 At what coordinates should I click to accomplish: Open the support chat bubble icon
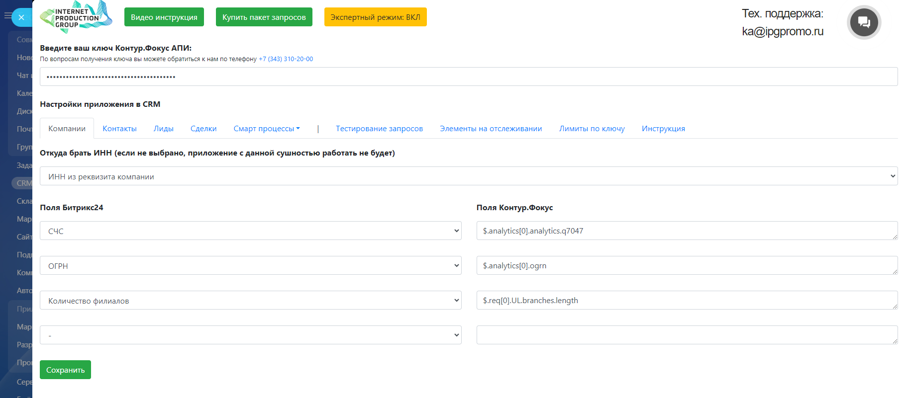(864, 22)
